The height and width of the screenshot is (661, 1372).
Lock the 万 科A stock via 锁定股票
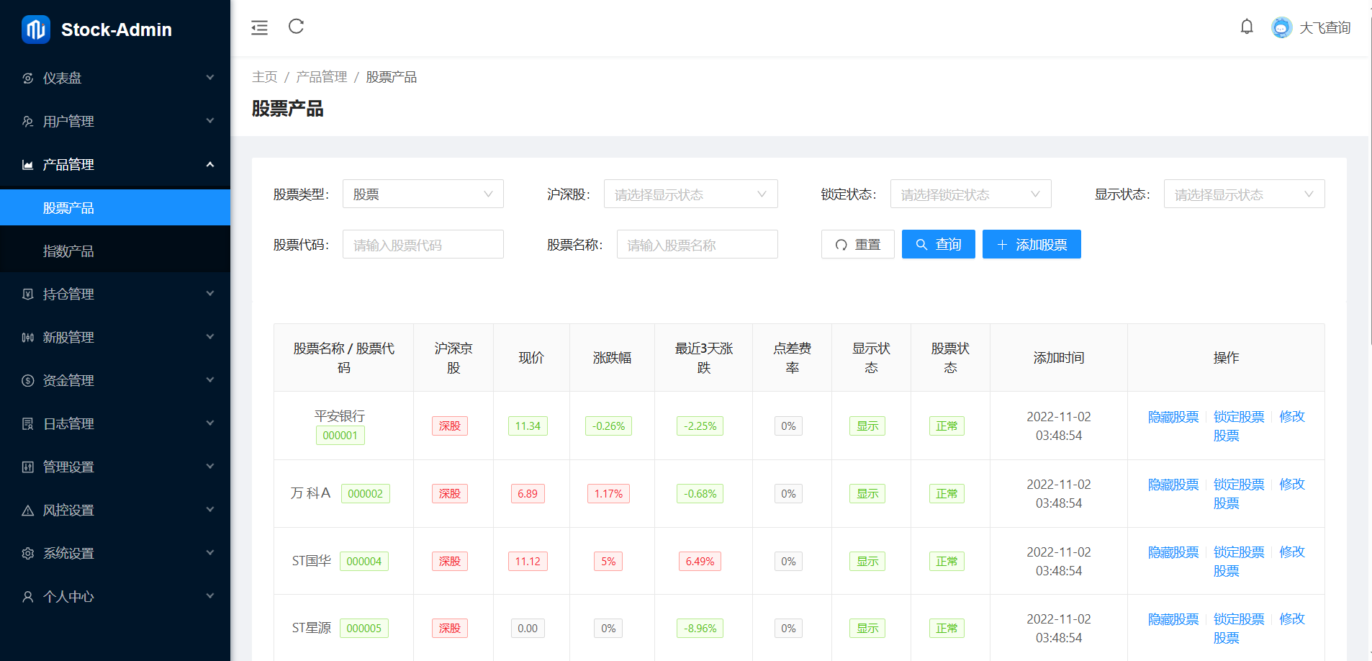[1238, 485]
